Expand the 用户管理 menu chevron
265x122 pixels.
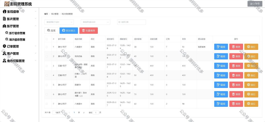point(35,54)
